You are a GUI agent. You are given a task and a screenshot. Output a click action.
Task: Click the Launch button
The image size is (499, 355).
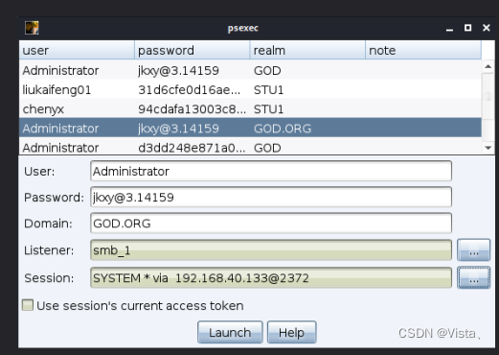pos(230,332)
